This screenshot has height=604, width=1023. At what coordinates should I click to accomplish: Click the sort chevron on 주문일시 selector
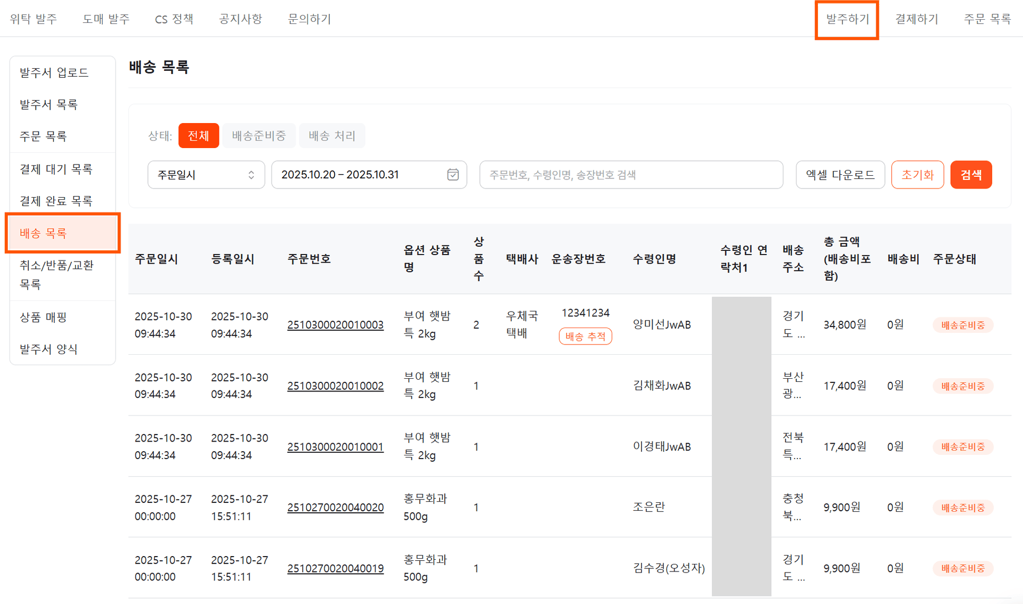pos(250,174)
